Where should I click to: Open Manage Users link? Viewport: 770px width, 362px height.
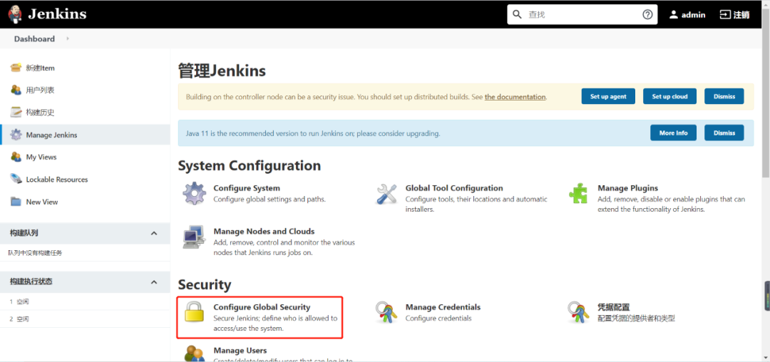coord(240,350)
